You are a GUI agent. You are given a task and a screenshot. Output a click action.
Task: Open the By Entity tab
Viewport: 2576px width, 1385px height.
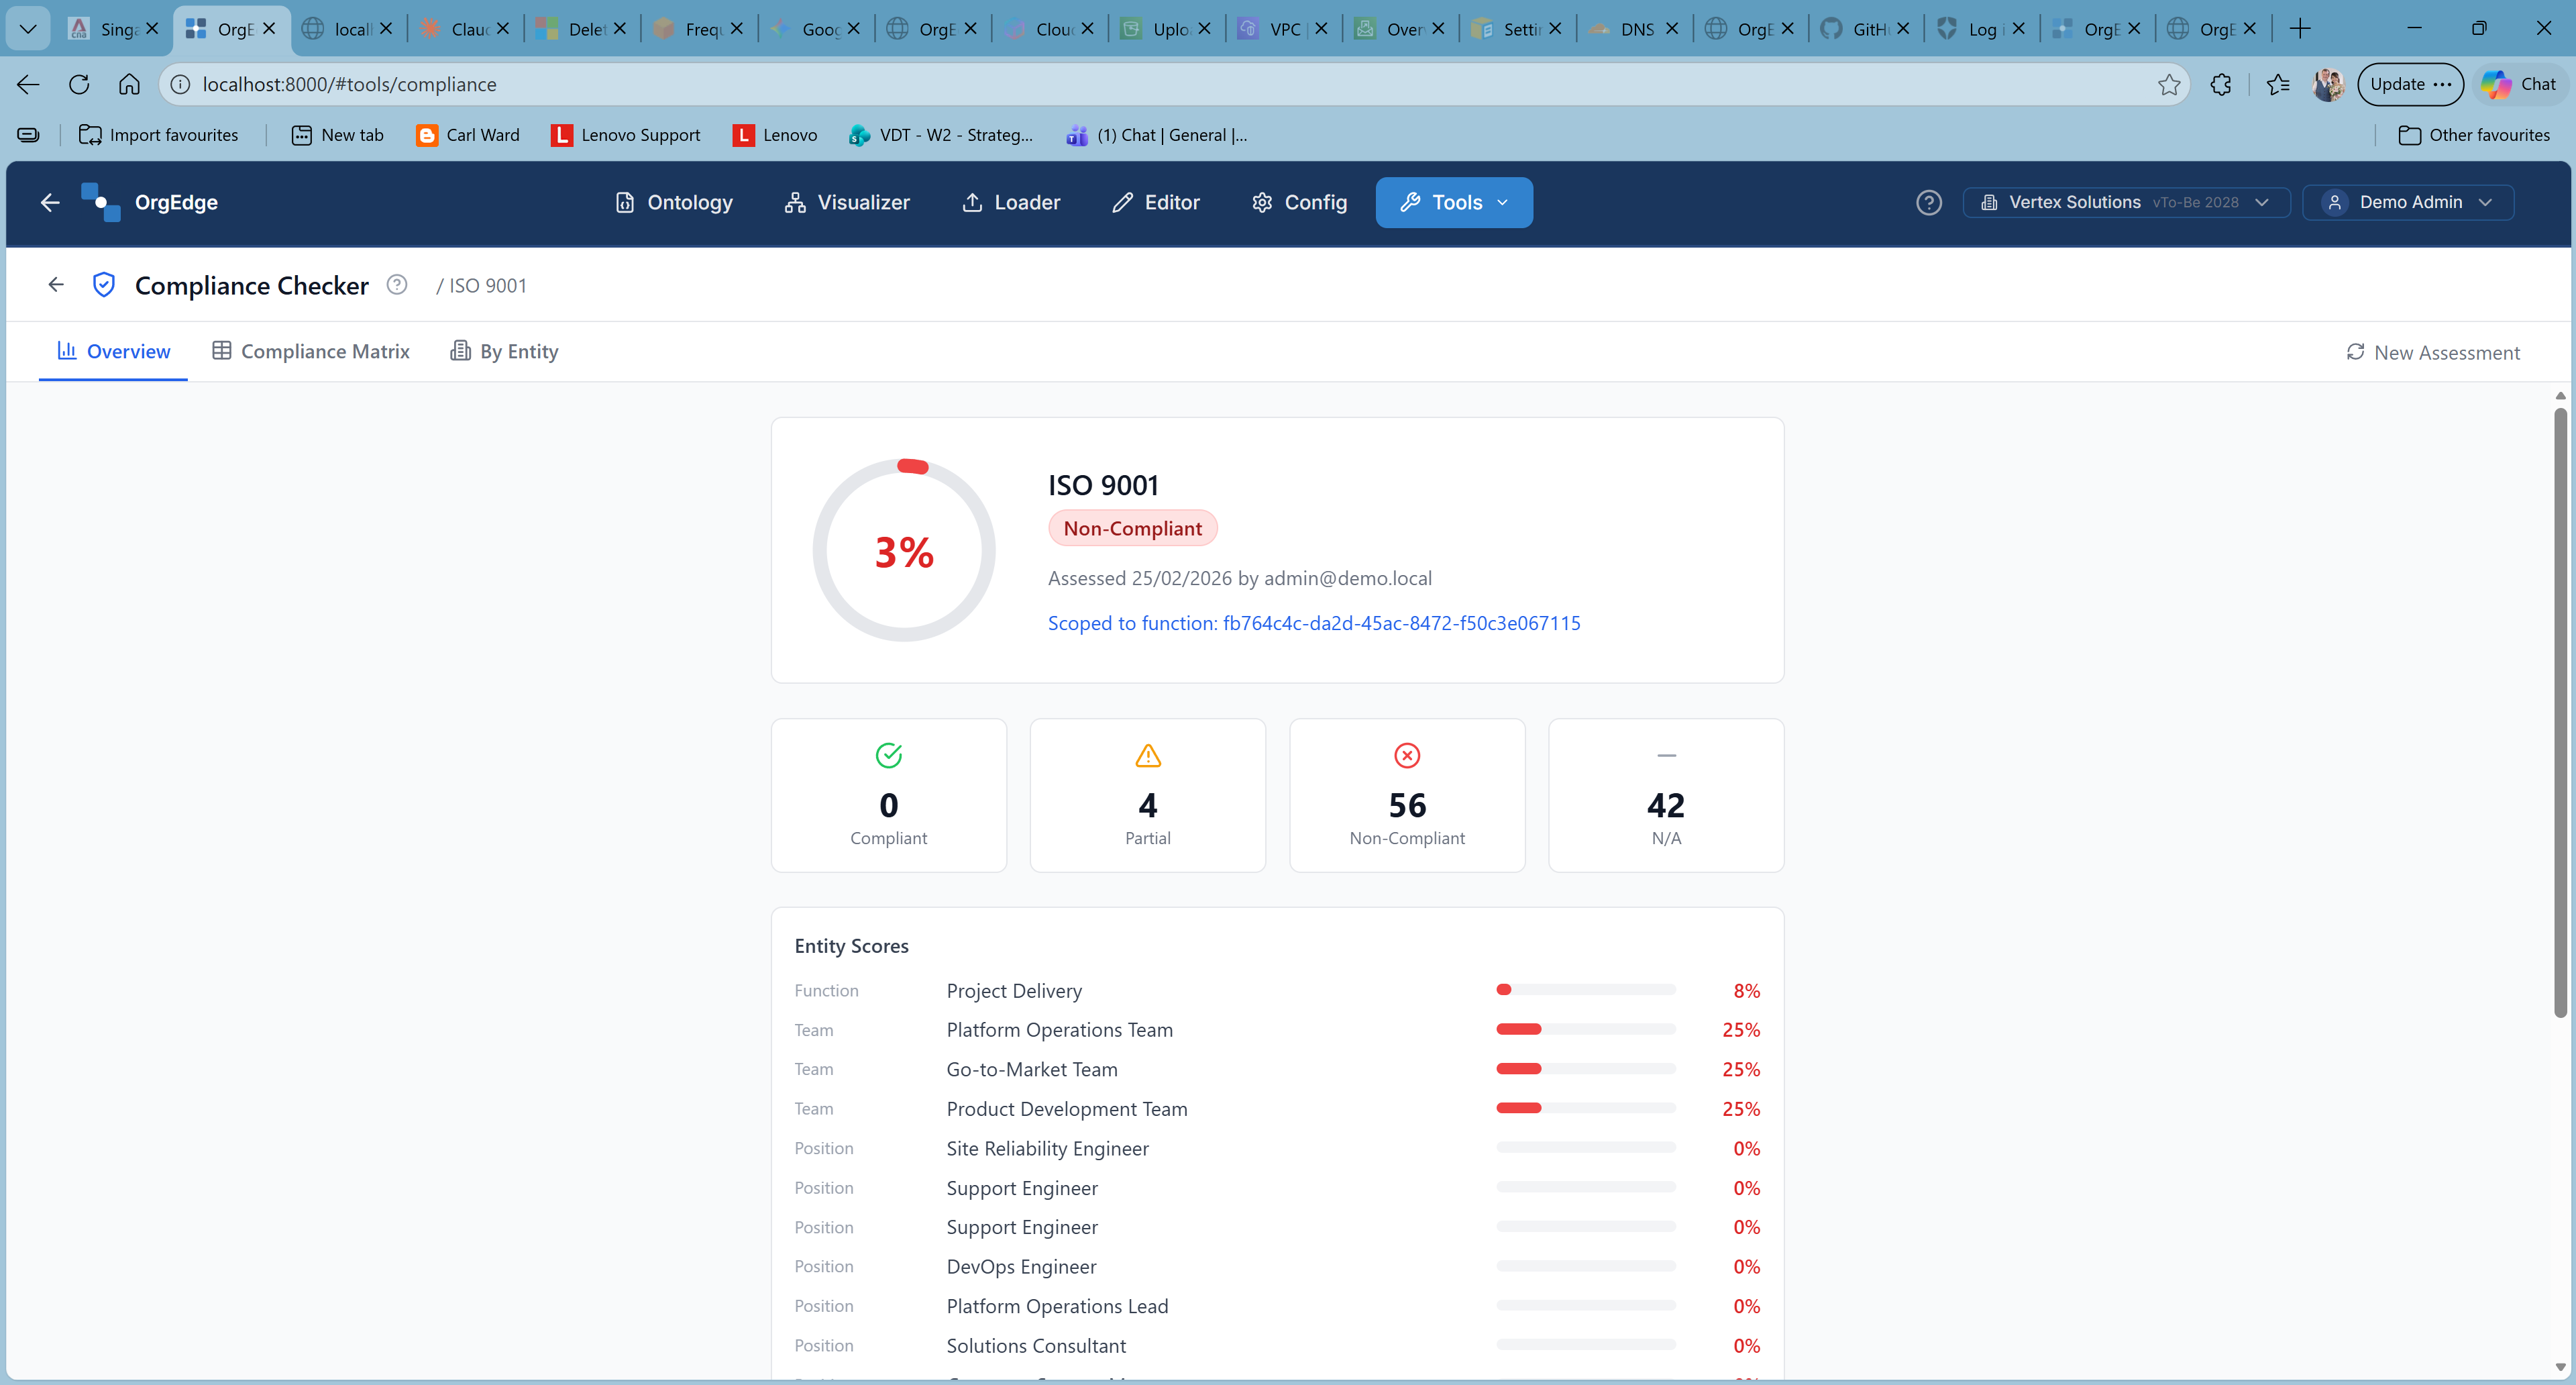[x=504, y=351]
